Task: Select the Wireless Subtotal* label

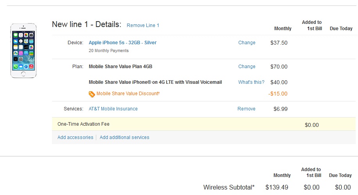Action: click(x=229, y=187)
